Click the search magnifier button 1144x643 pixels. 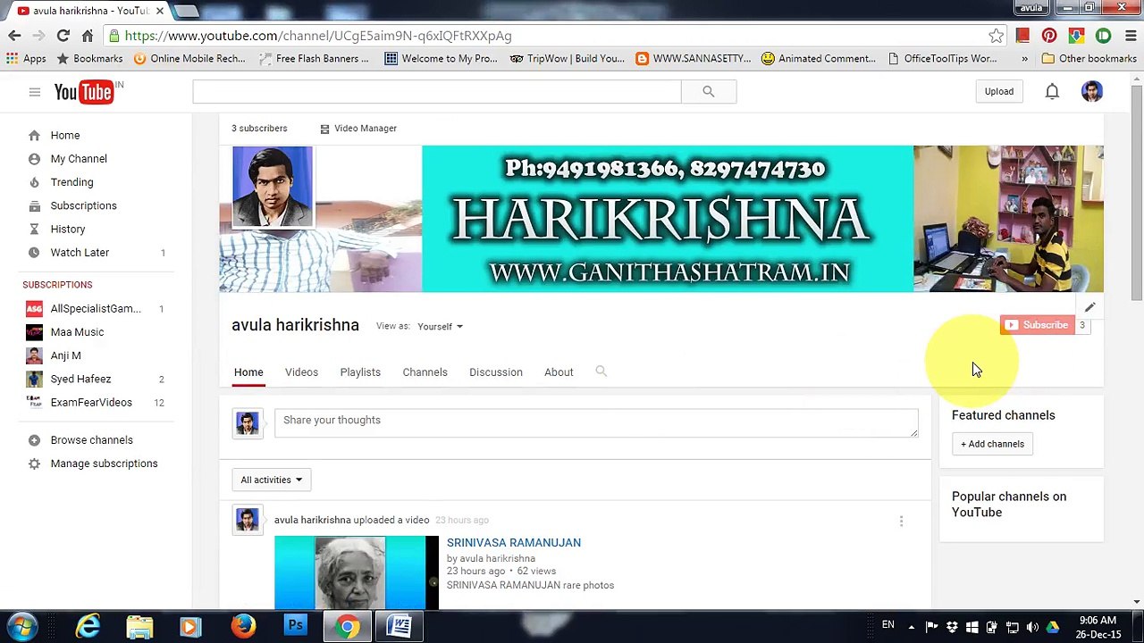pyautogui.click(x=708, y=91)
